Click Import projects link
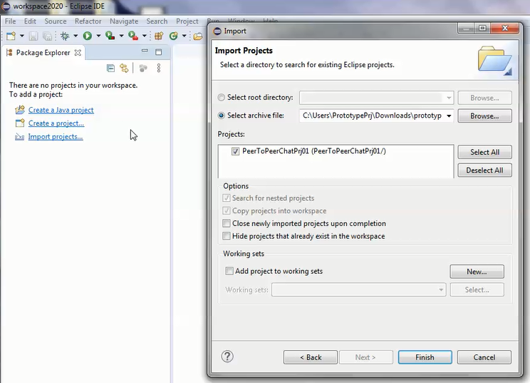The image size is (530, 383). point(56,137)
